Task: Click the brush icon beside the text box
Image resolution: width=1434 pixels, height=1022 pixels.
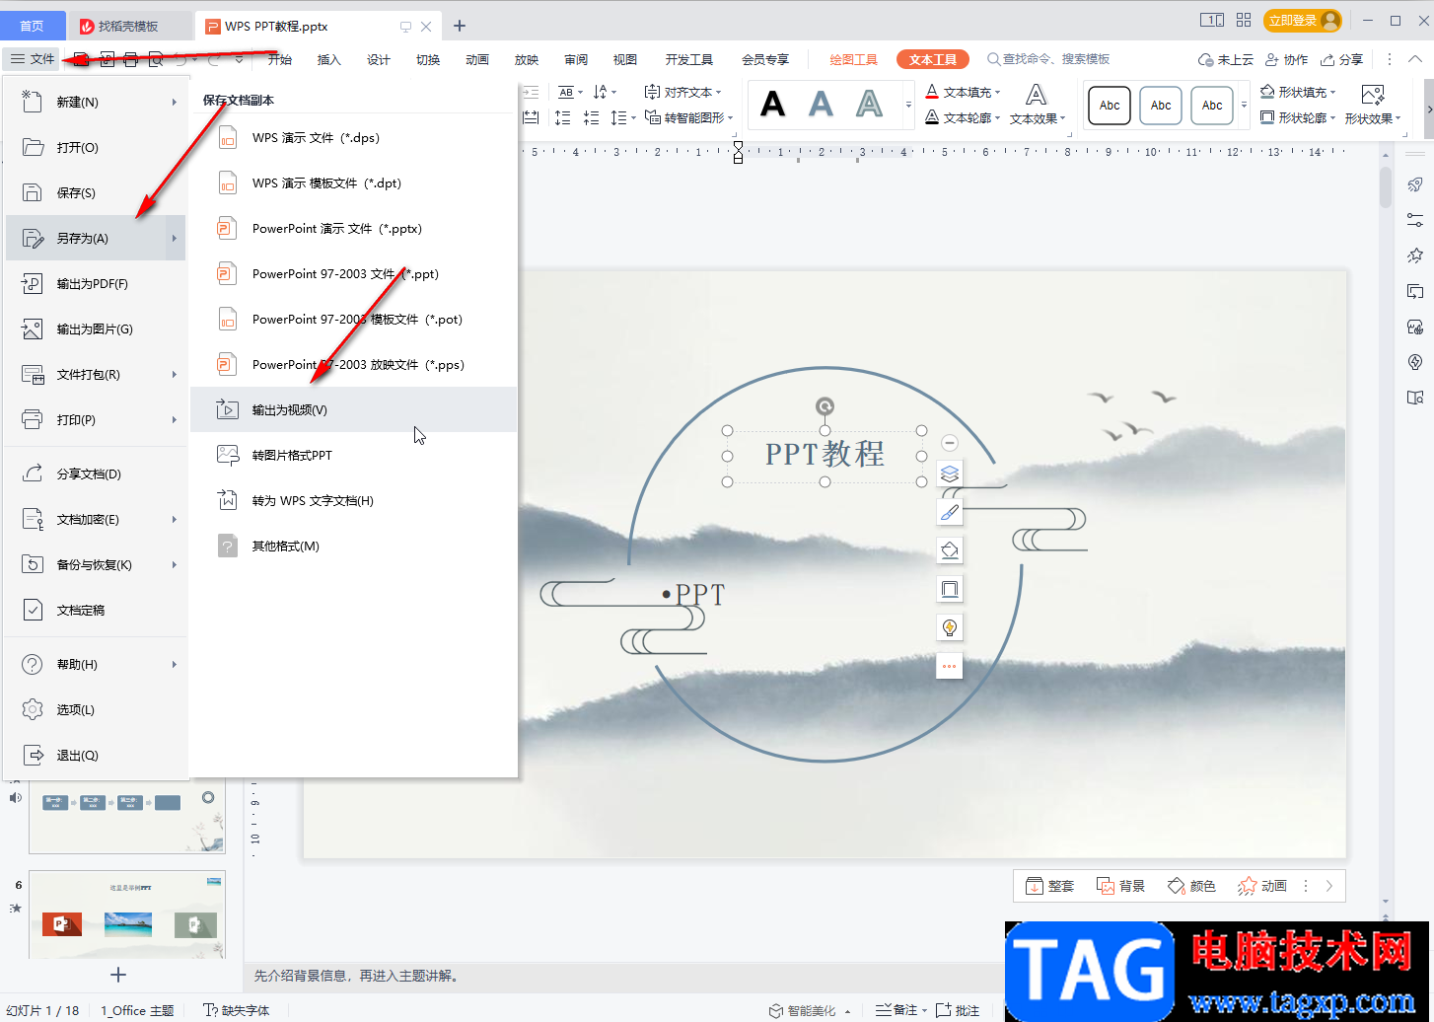Action: [950, 513]
